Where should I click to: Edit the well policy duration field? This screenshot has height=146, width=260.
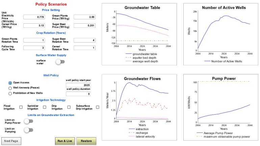point(78,94)
